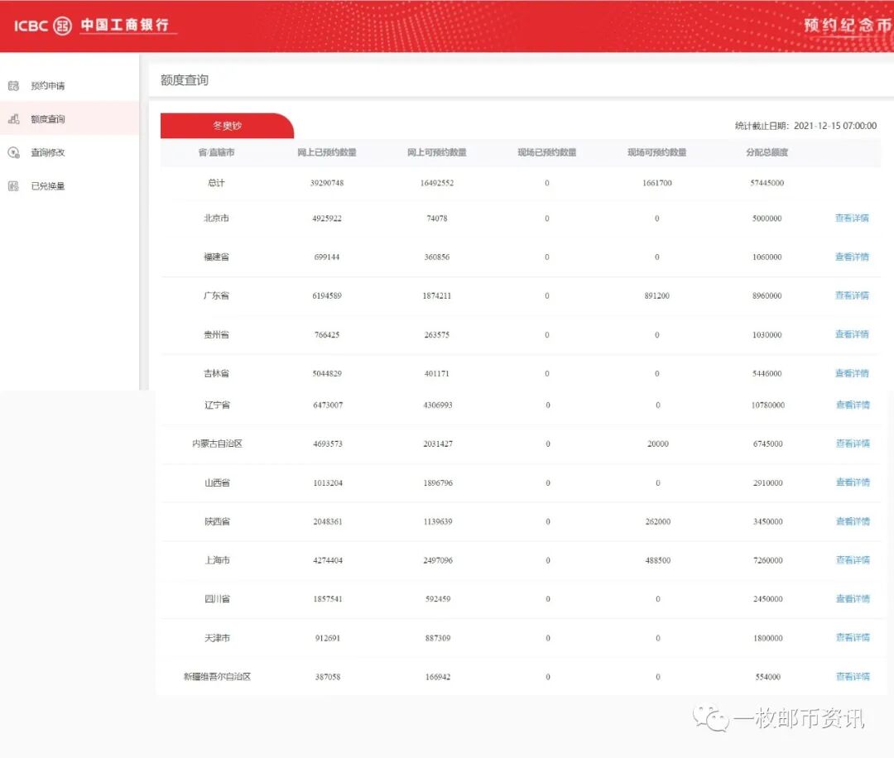894x758 pixels.
Task: Click the 网上已预约数量 column header
Action: [327, 152]
